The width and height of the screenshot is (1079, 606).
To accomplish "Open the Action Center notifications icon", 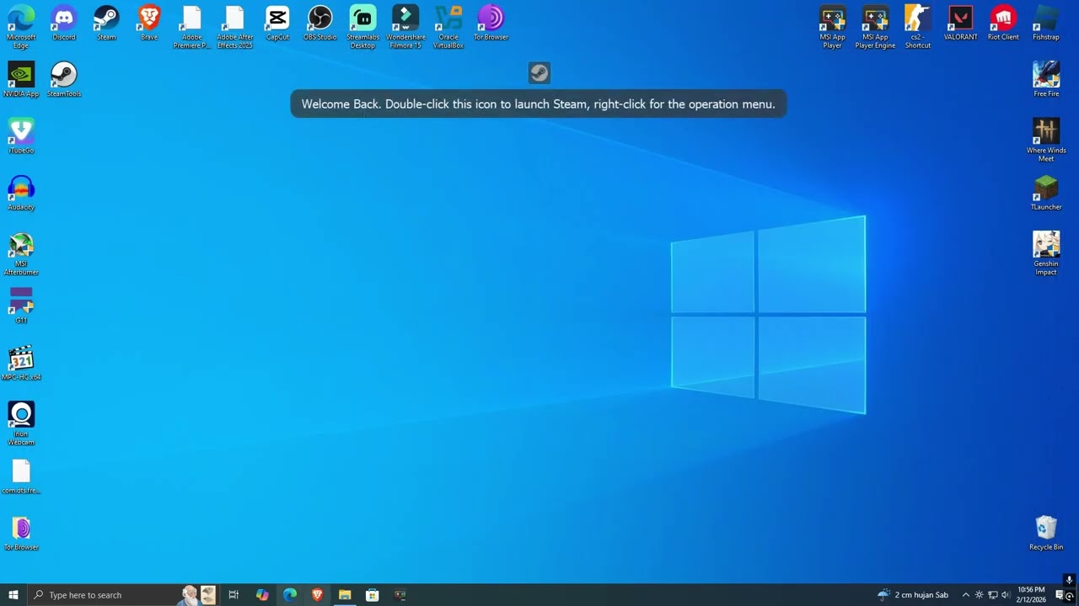I will (x=1060, y=595).
